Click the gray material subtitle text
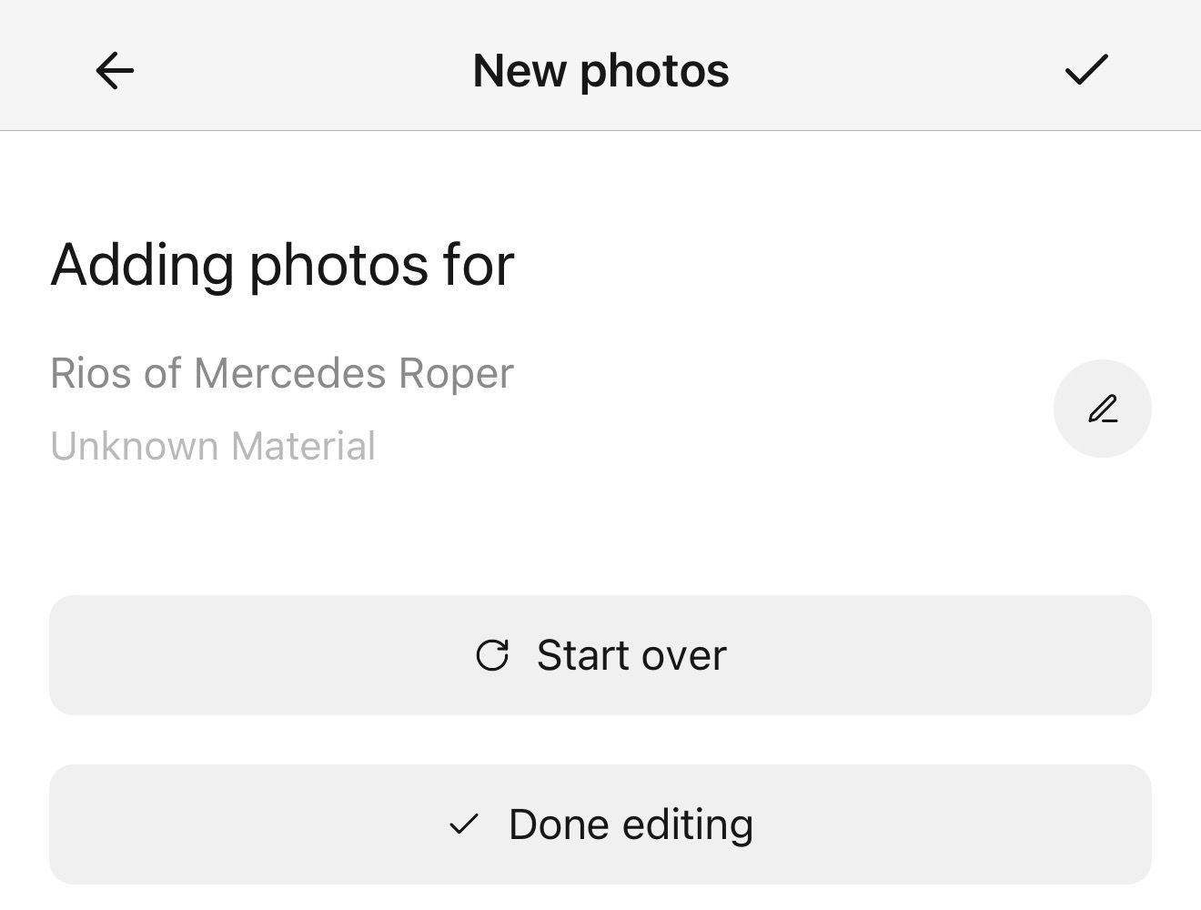Screen dimensions: 1201x910 click(x=213, y=446)
